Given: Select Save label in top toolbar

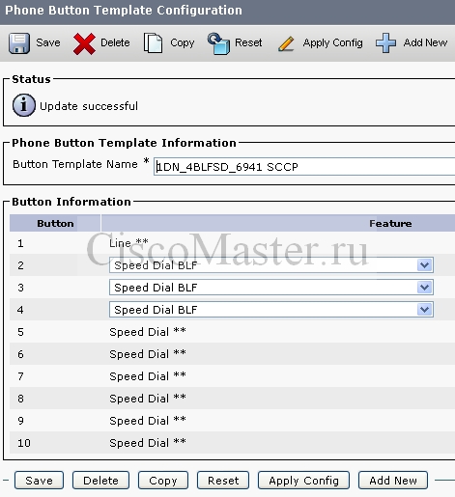Looking at the screenshot, I should pos(48,42).
